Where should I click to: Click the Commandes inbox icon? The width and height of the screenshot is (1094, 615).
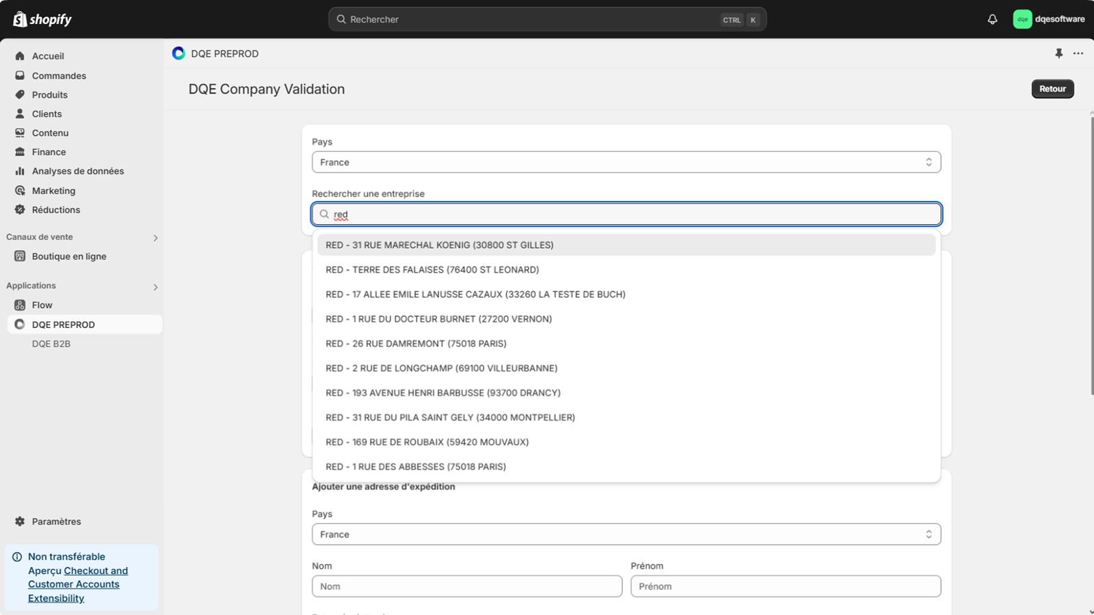click(x=20, y=75)
